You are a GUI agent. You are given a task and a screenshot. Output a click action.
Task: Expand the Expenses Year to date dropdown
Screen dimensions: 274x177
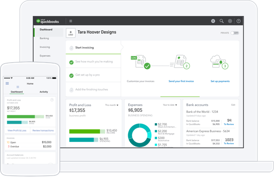click(170, 105)
